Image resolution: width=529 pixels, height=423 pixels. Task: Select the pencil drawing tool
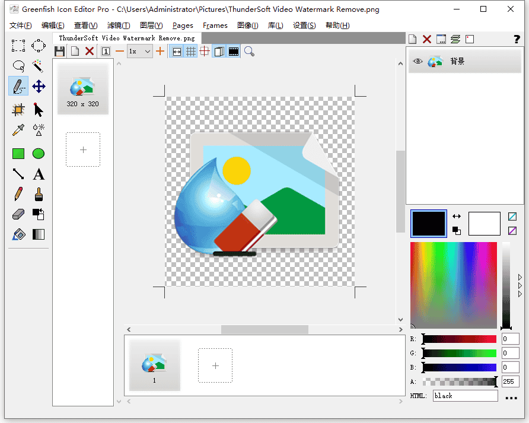click(18, 194)
